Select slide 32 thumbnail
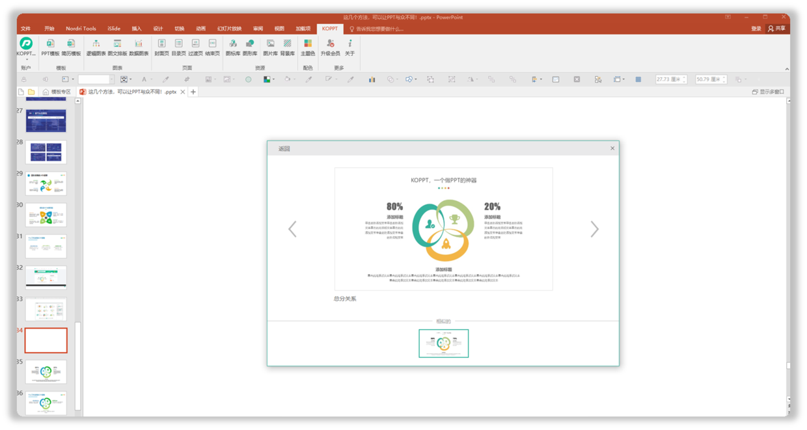807x430 pixels. pos(46,278)
